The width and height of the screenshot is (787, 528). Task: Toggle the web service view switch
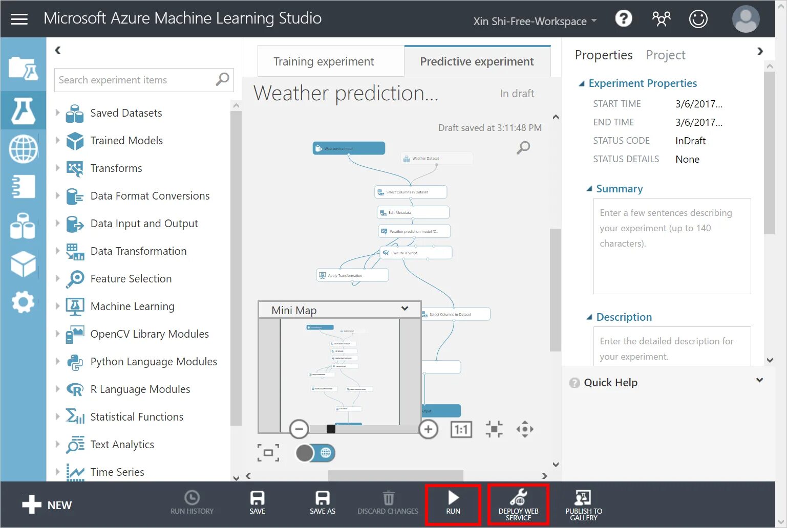tap(315, 453)
